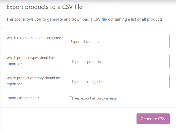Image resolution: width=176 pixels, height=131 pixels.
Task: Click the 'Export custom meta?' label
Action: pyautogui.click(x=23, y=98)
